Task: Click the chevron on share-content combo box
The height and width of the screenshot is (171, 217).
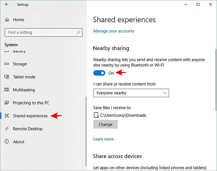Action: (x=165, y=93)
